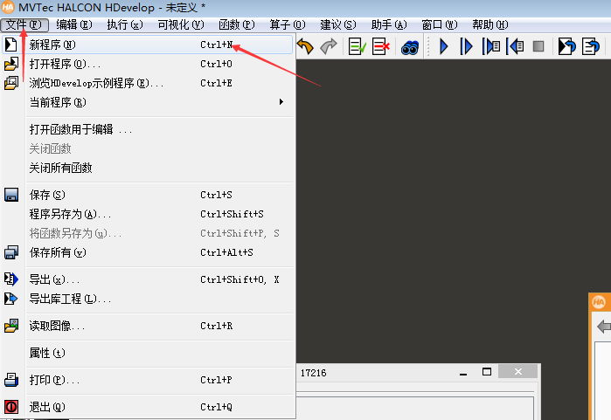This screenshot has width=611, height=420.
Task: Activate selected lines icon with green check
Action: [x=357, y=46]
